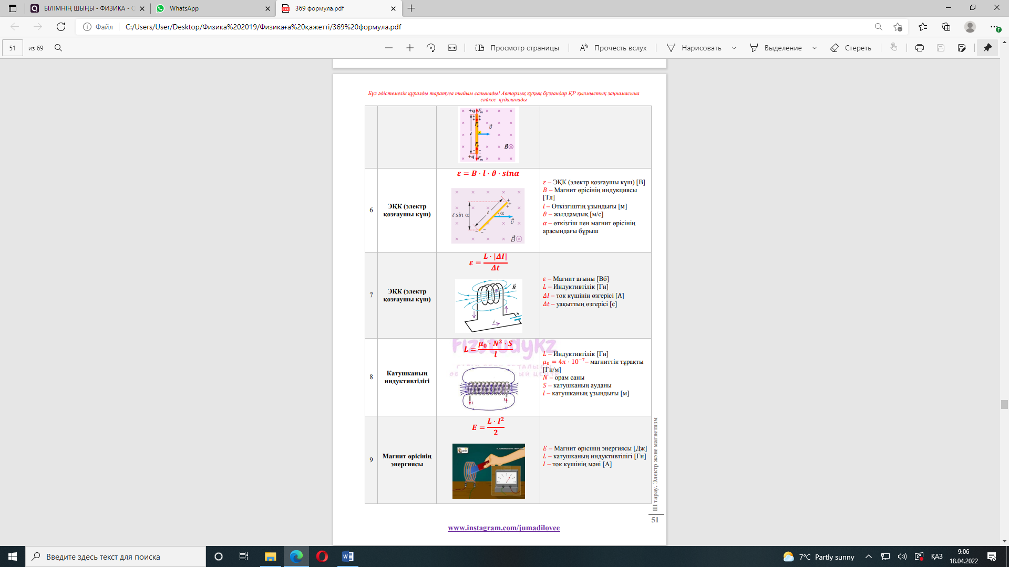Click Page view (Просмотр страницы) button

517,48
